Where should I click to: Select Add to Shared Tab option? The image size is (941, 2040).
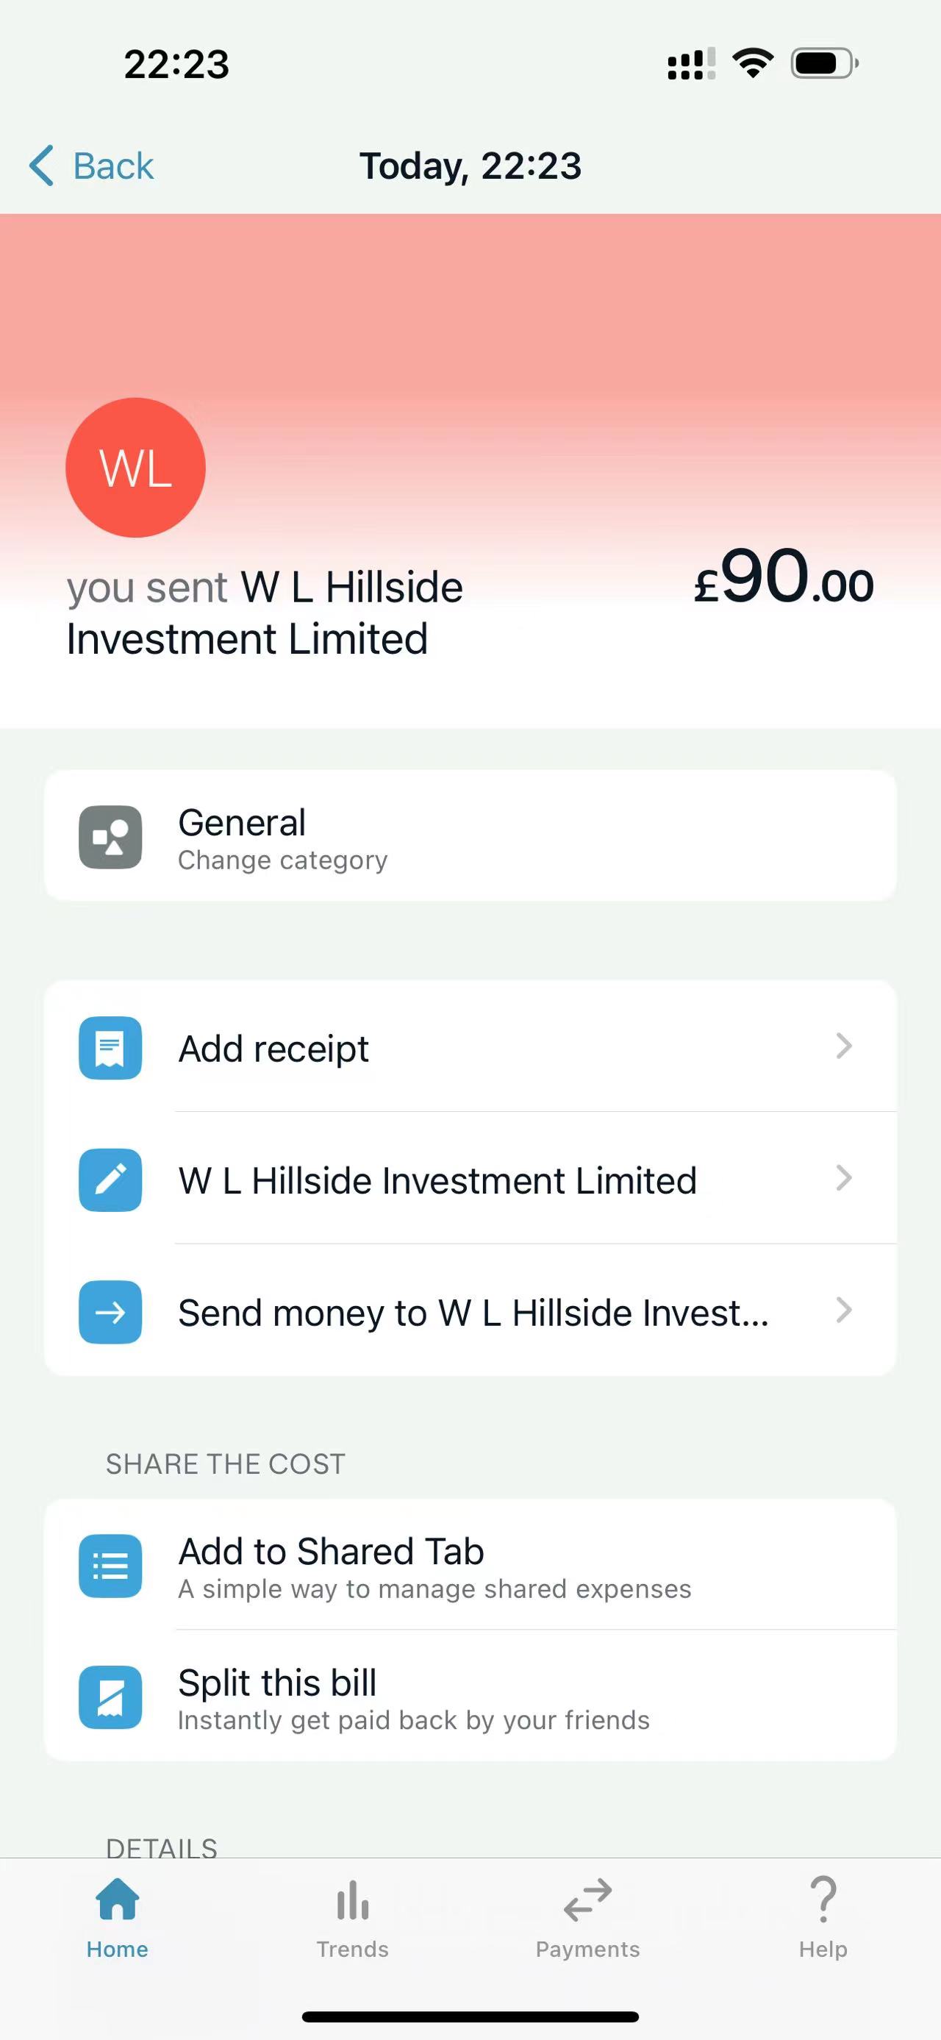click(331, 1552)
